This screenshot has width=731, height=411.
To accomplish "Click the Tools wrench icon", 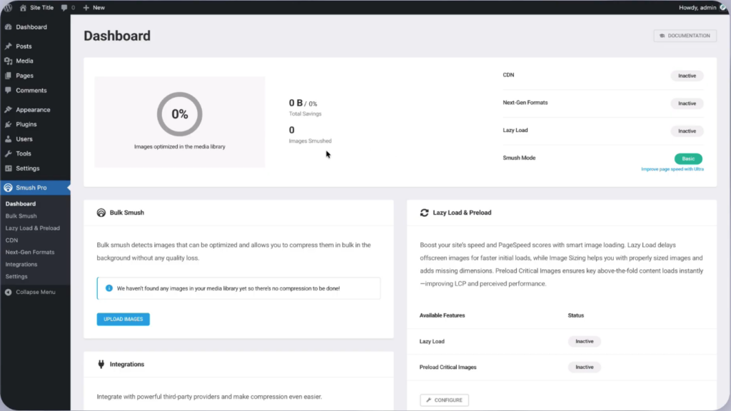I will 9,153.
